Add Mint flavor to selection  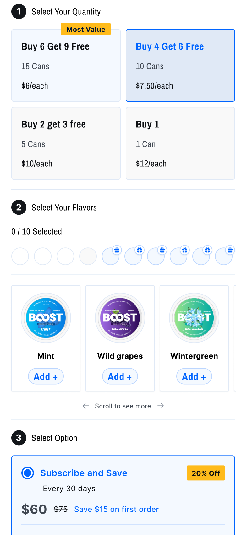(x=46, y=376)
